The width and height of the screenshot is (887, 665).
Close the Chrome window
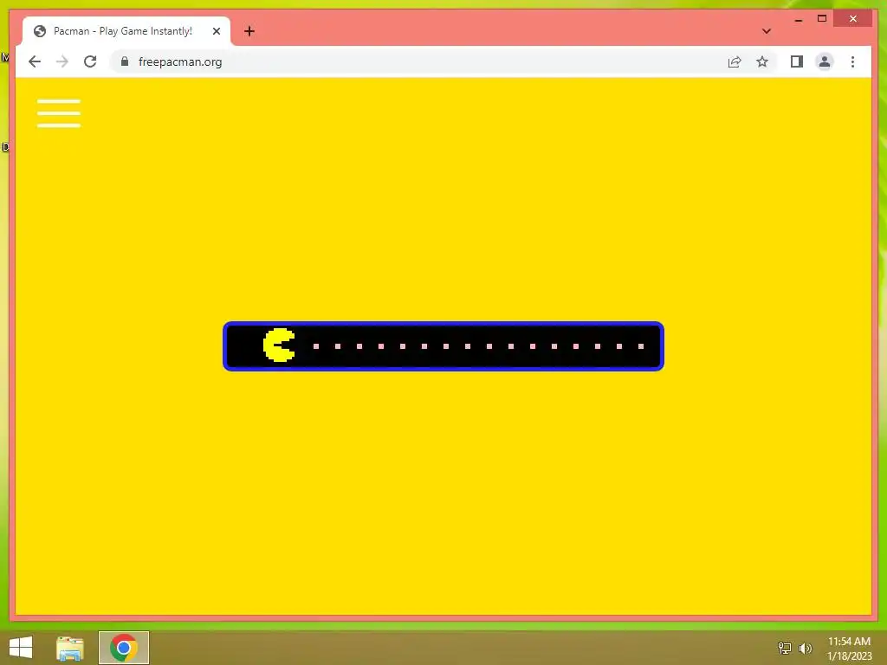[853, 19]
